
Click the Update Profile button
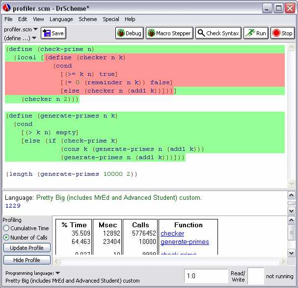[x=27, y=248]
